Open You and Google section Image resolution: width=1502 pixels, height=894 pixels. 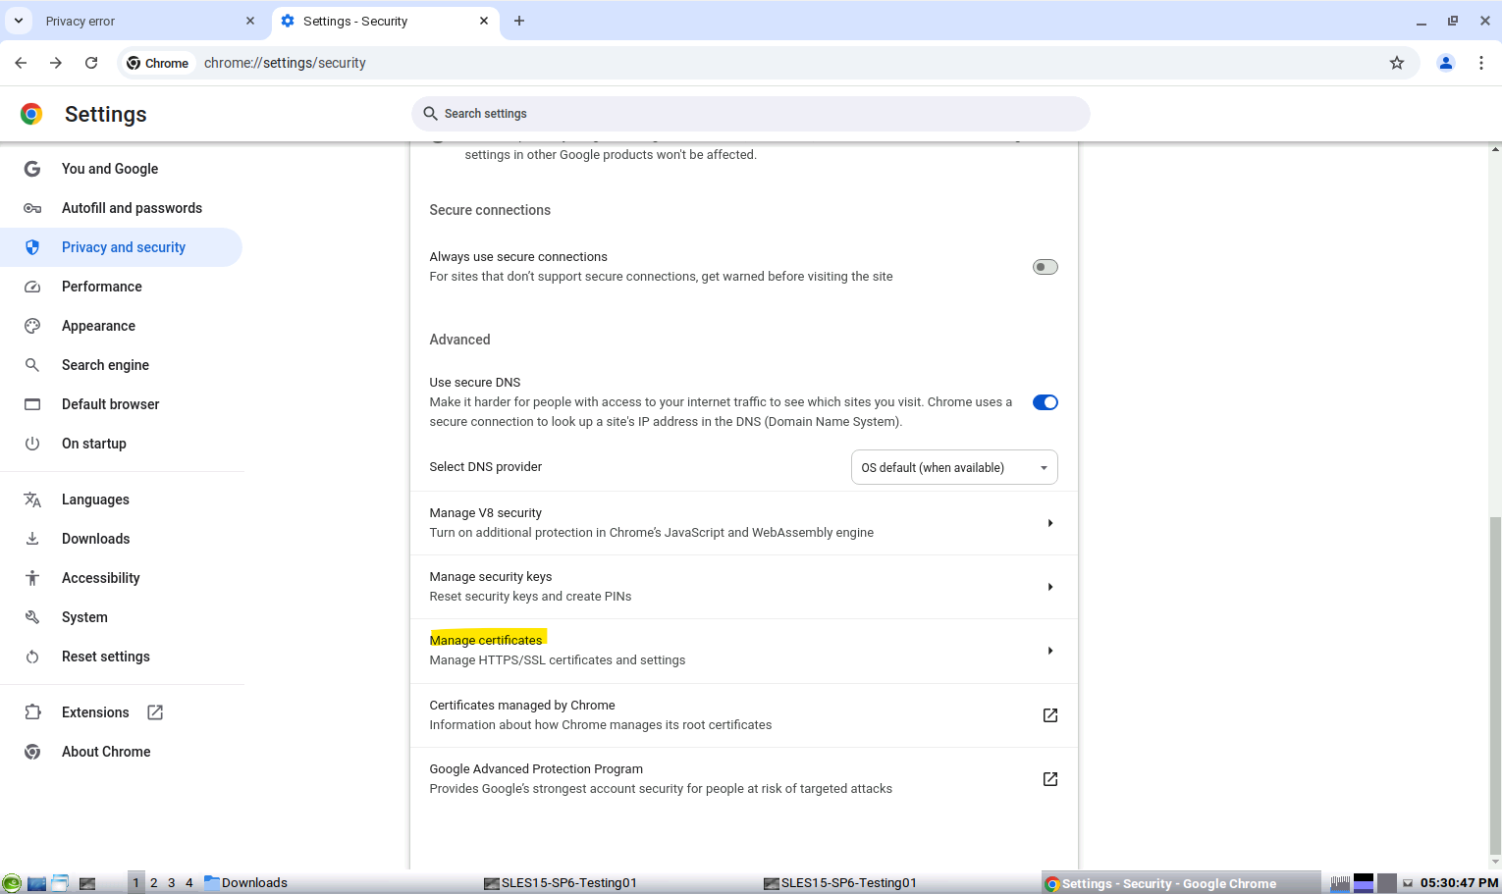pyautogui.click(x=110, y=169)
